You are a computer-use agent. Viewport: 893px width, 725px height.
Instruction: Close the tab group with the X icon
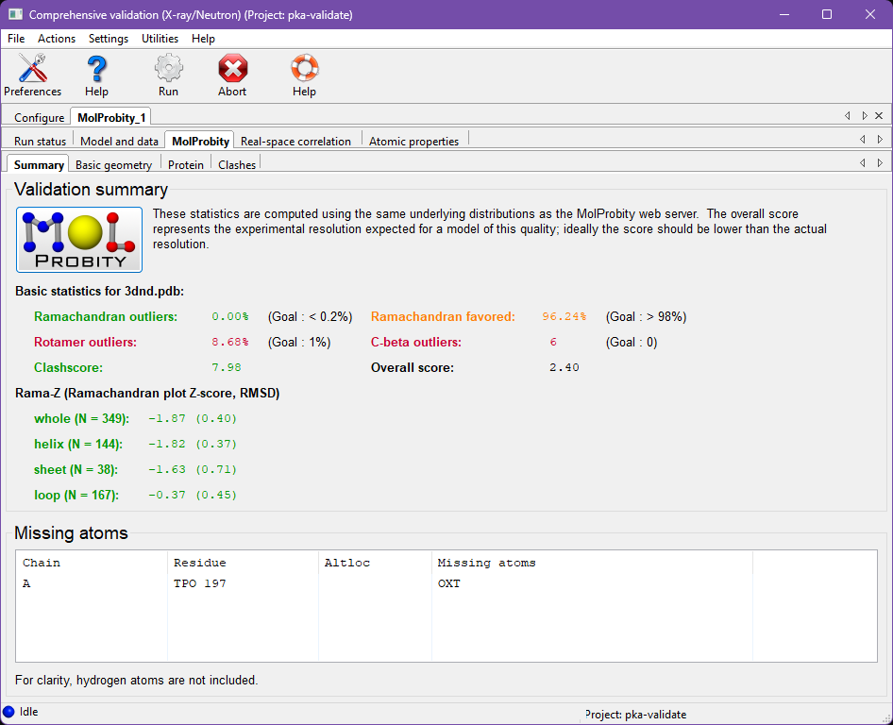tap(879, 114)
